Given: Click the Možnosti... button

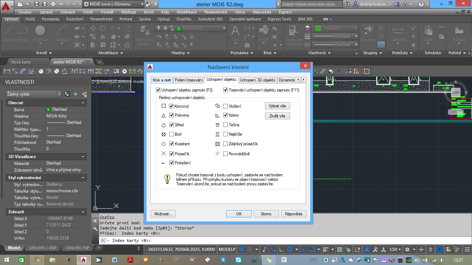Looking at the screenshot, I should [x=163, y=214].
